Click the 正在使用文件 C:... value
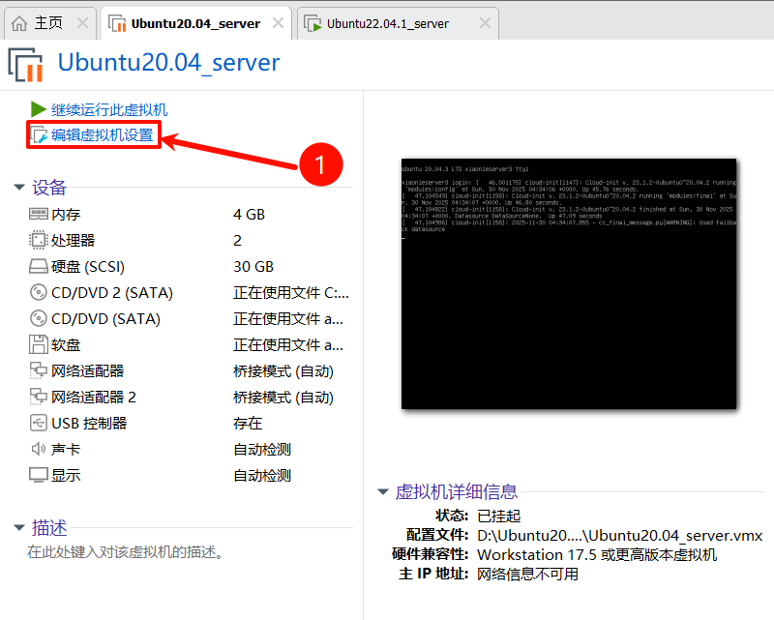Image resolution: width=774 pixels, height=620 pixels. point(291,293)
